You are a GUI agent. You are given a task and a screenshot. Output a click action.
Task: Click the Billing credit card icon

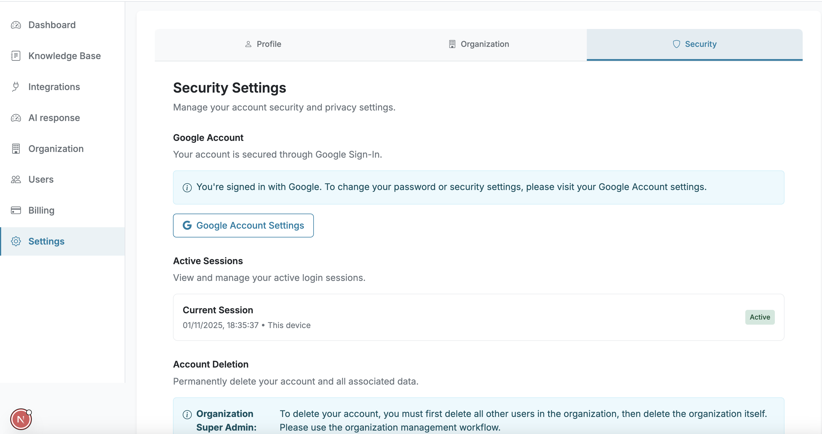(x=16, y=210)
